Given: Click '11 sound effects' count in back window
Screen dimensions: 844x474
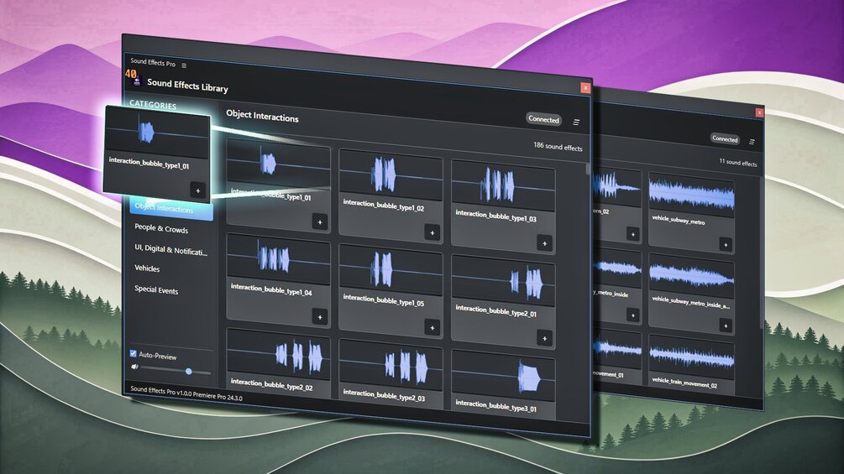Looking at the screenshot, I should pyautogui.click(x=738, y=162).
